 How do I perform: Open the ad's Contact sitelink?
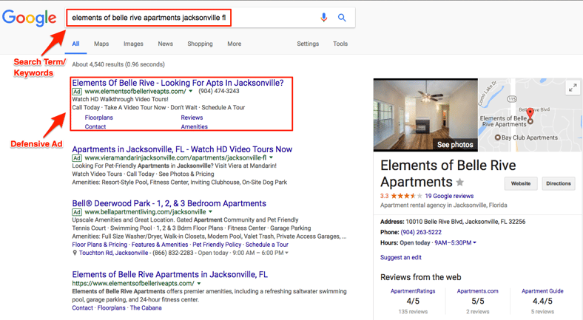click(x=95, y=126)
